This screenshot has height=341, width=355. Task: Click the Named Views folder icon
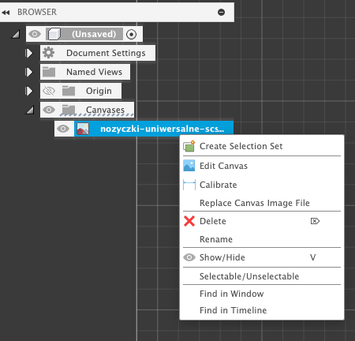click(x=49, y=72)
